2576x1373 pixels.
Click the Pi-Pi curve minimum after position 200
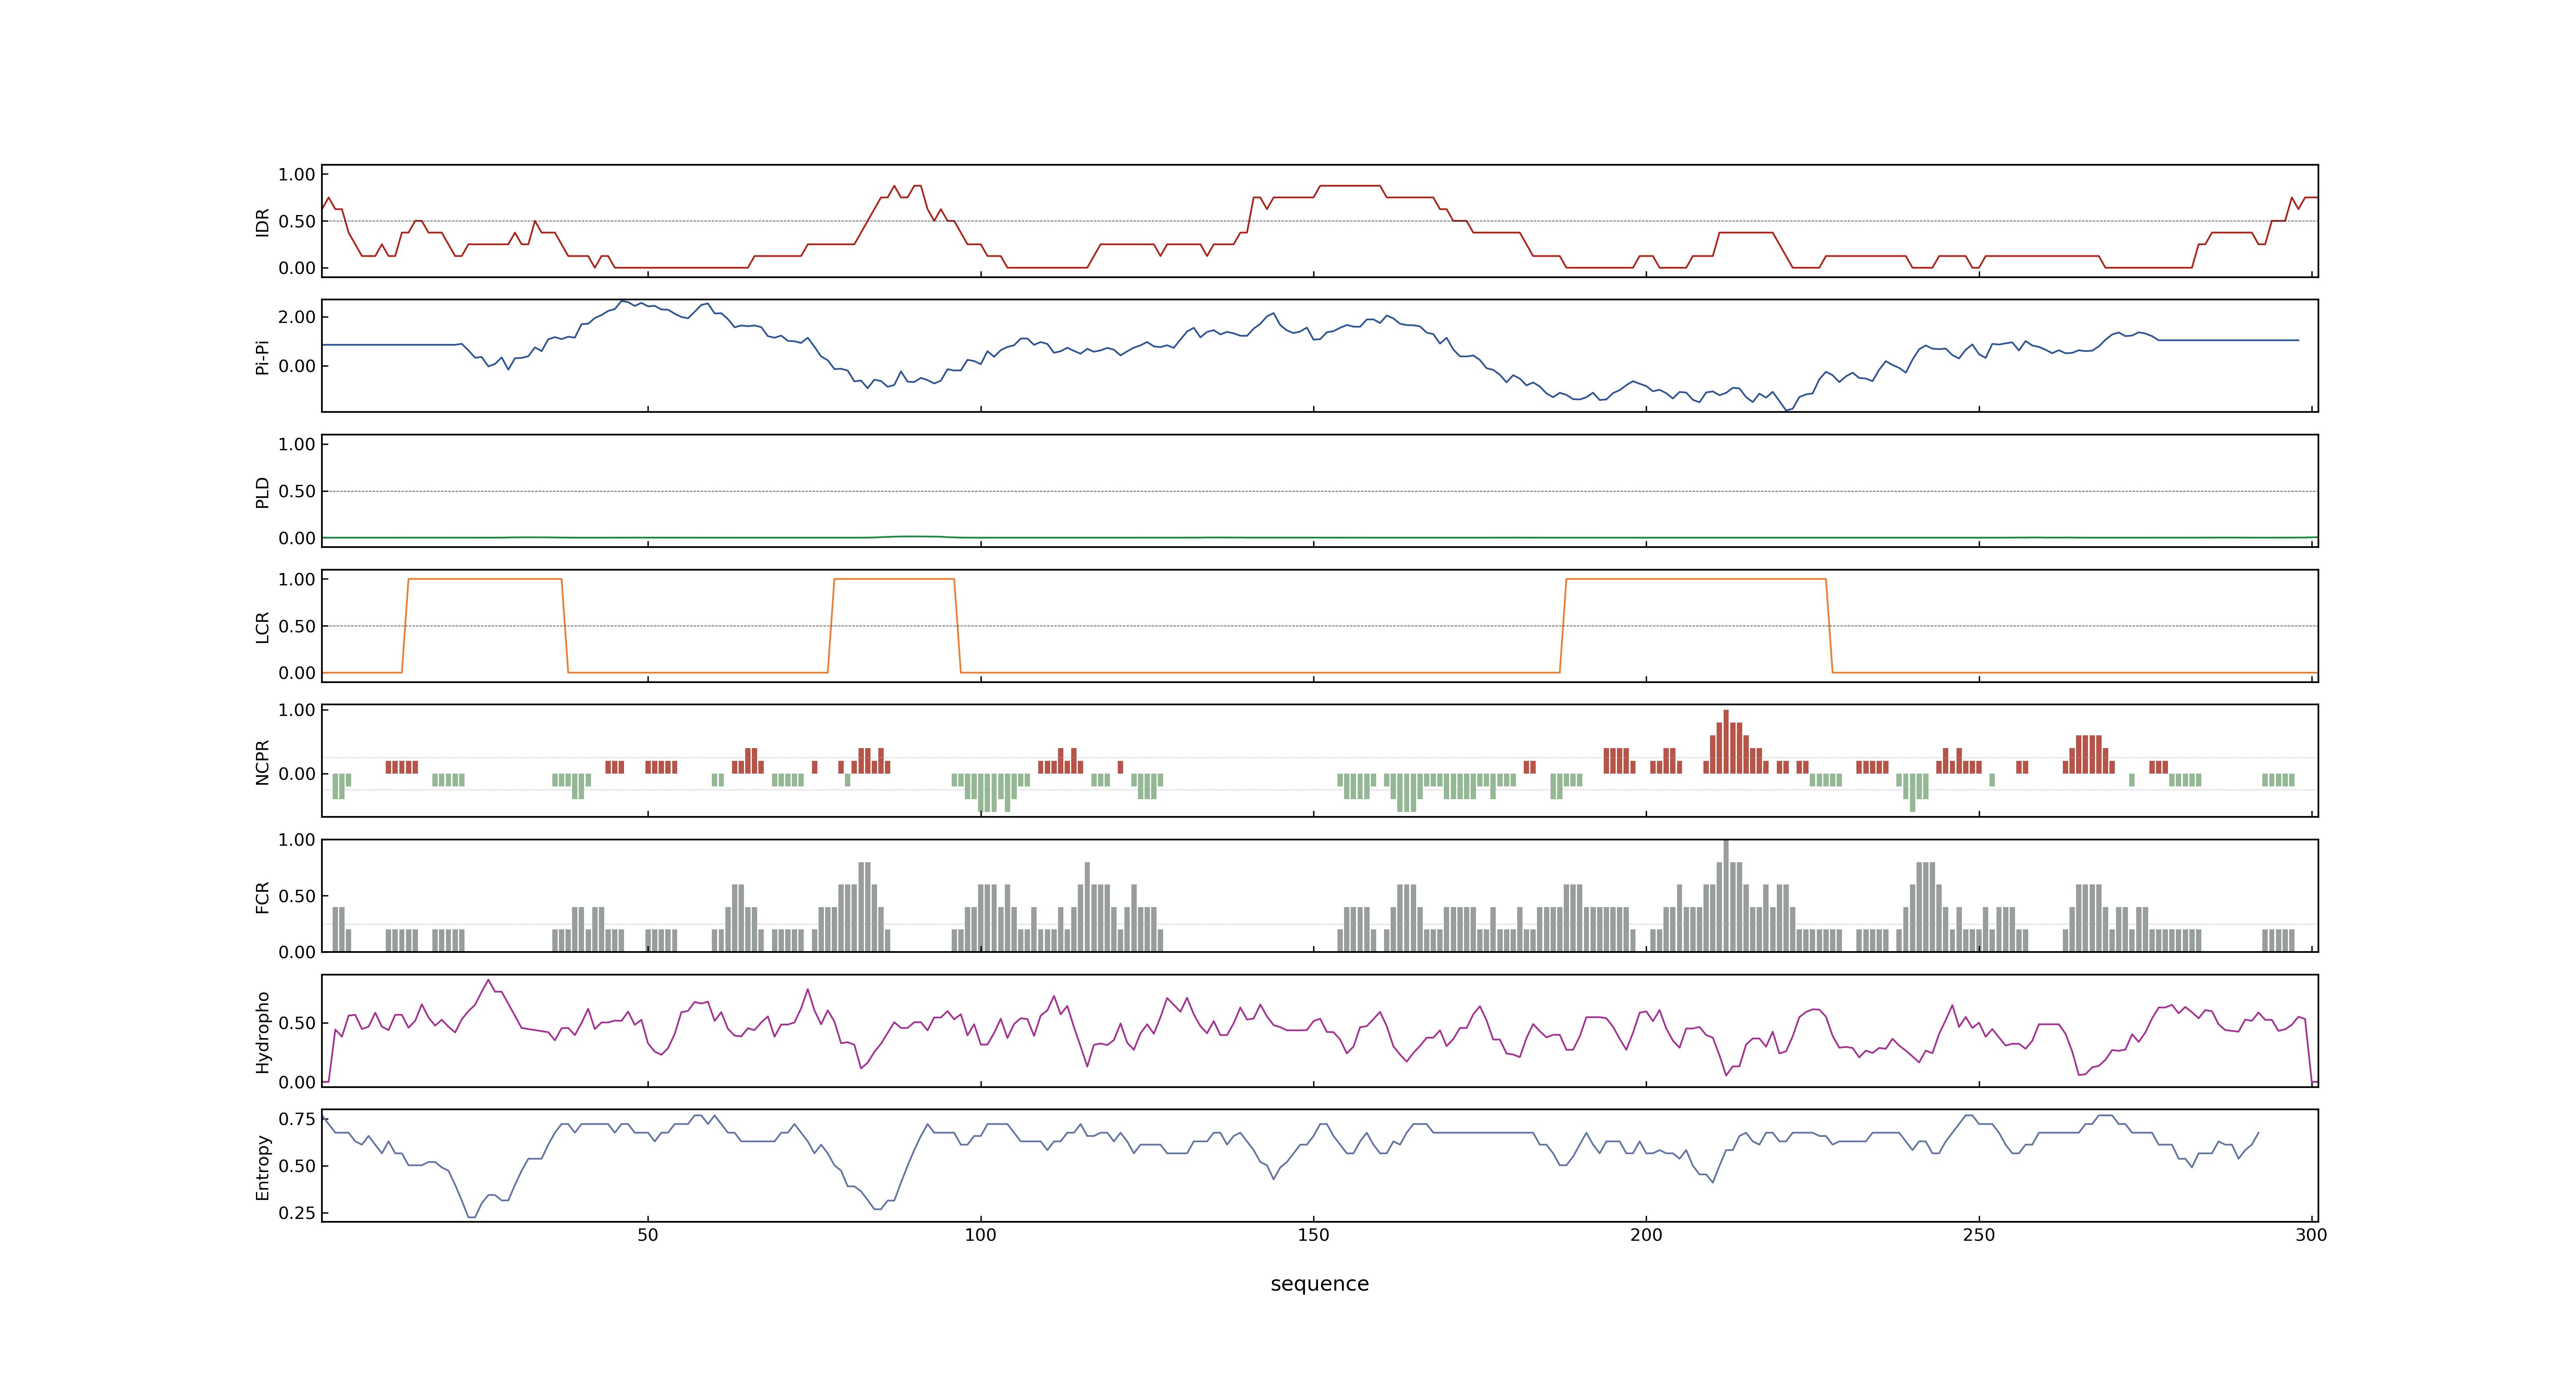coord(1787,410)
